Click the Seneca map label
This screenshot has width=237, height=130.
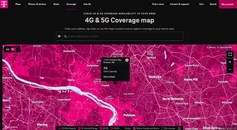pos(71,80)
